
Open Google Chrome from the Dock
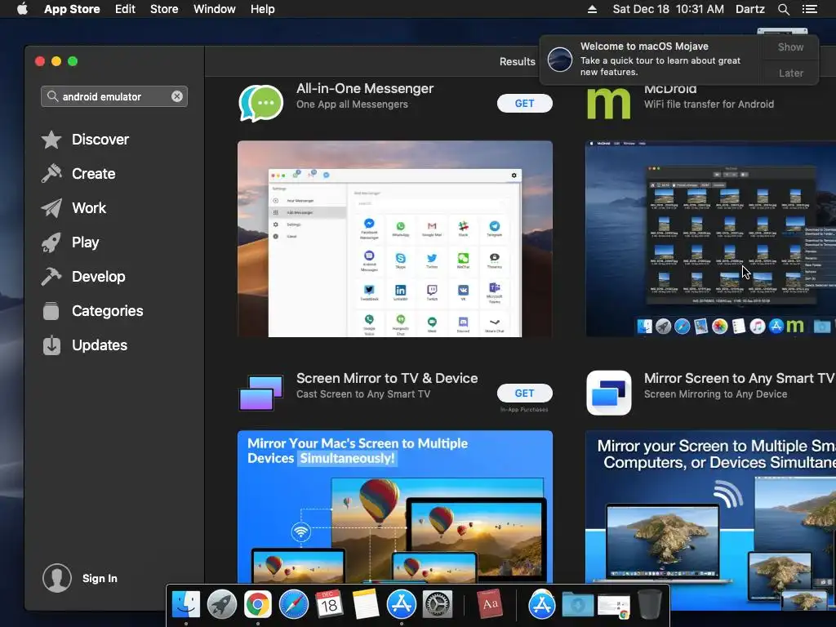point(257,605)
